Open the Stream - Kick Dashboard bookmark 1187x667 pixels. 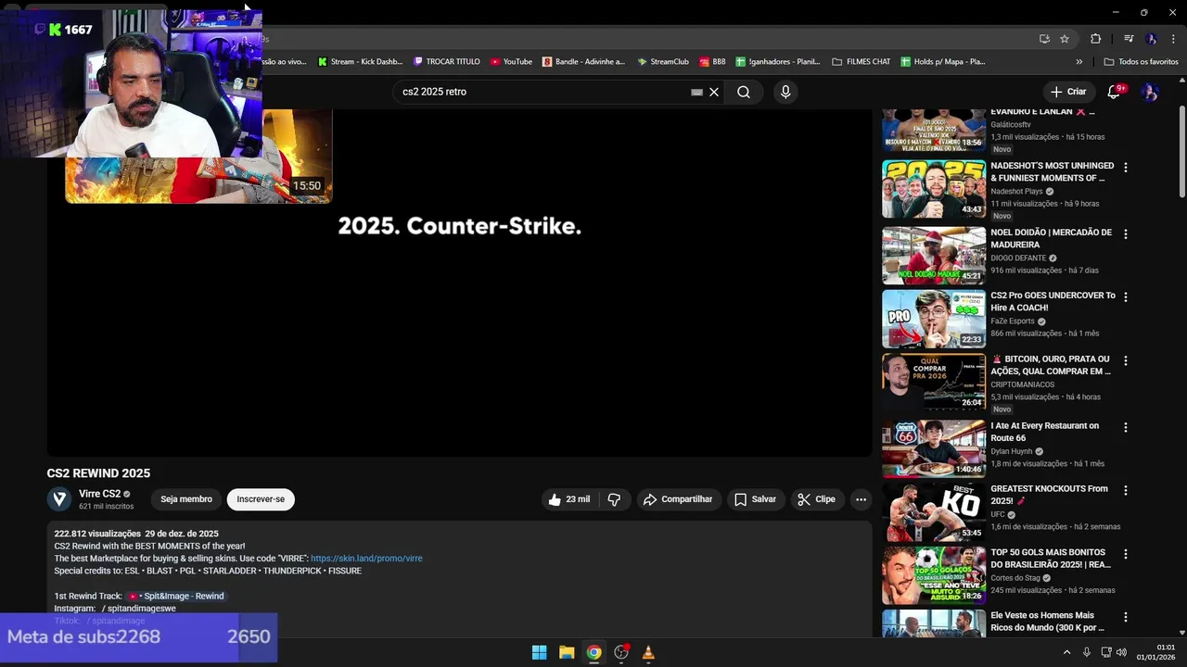(x=360, y=62)
